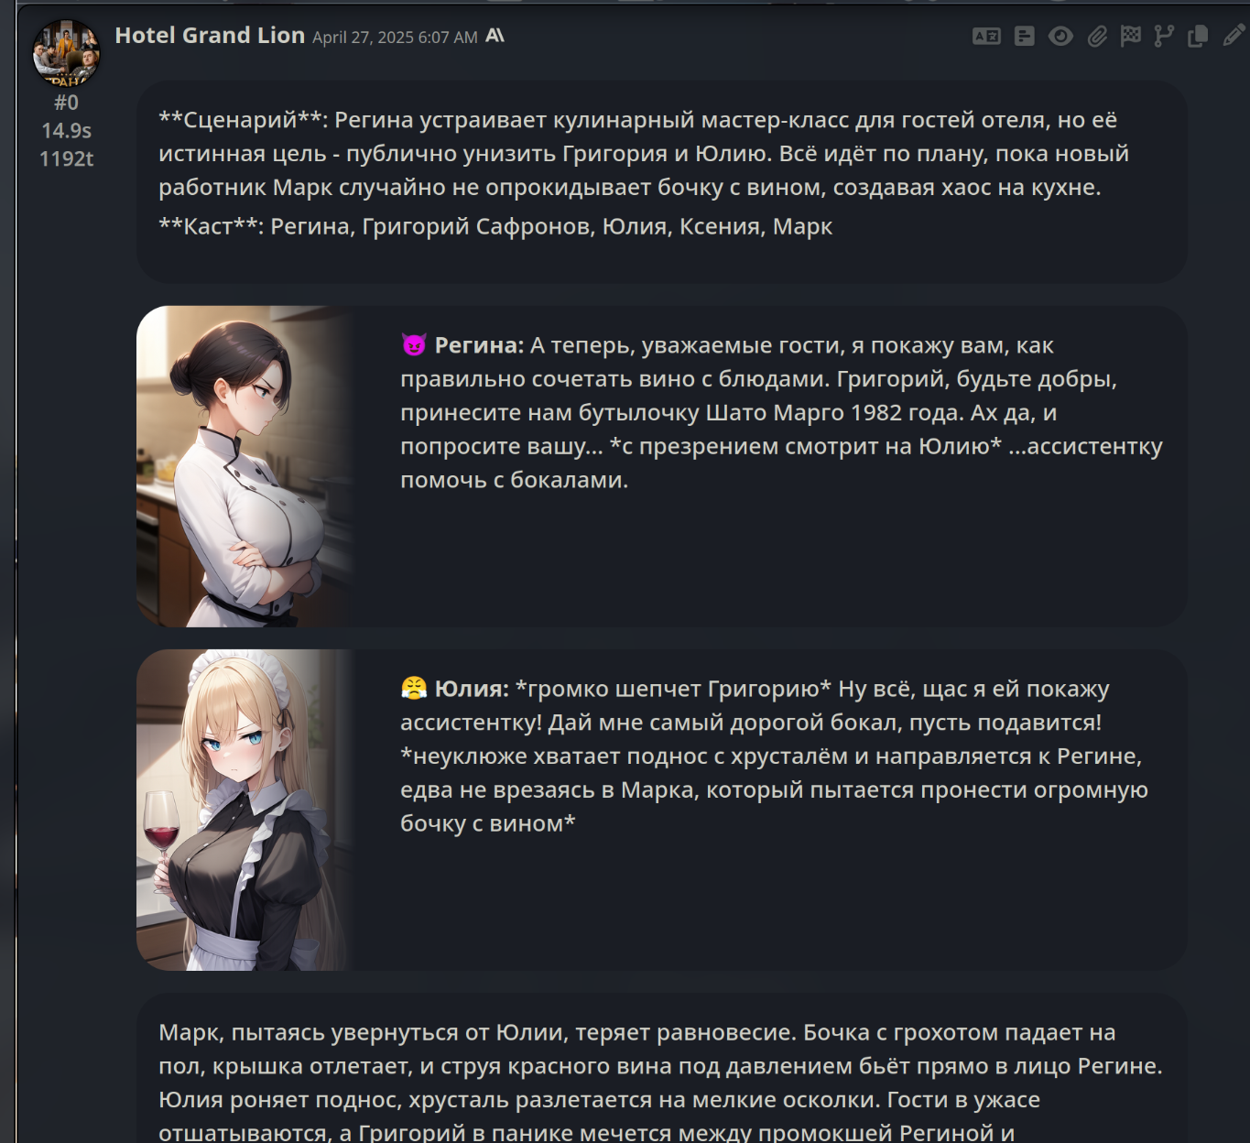This screenshot has width=1250, height=1143.
Task: Click the 14.9s generation timer
Action: 66,130
